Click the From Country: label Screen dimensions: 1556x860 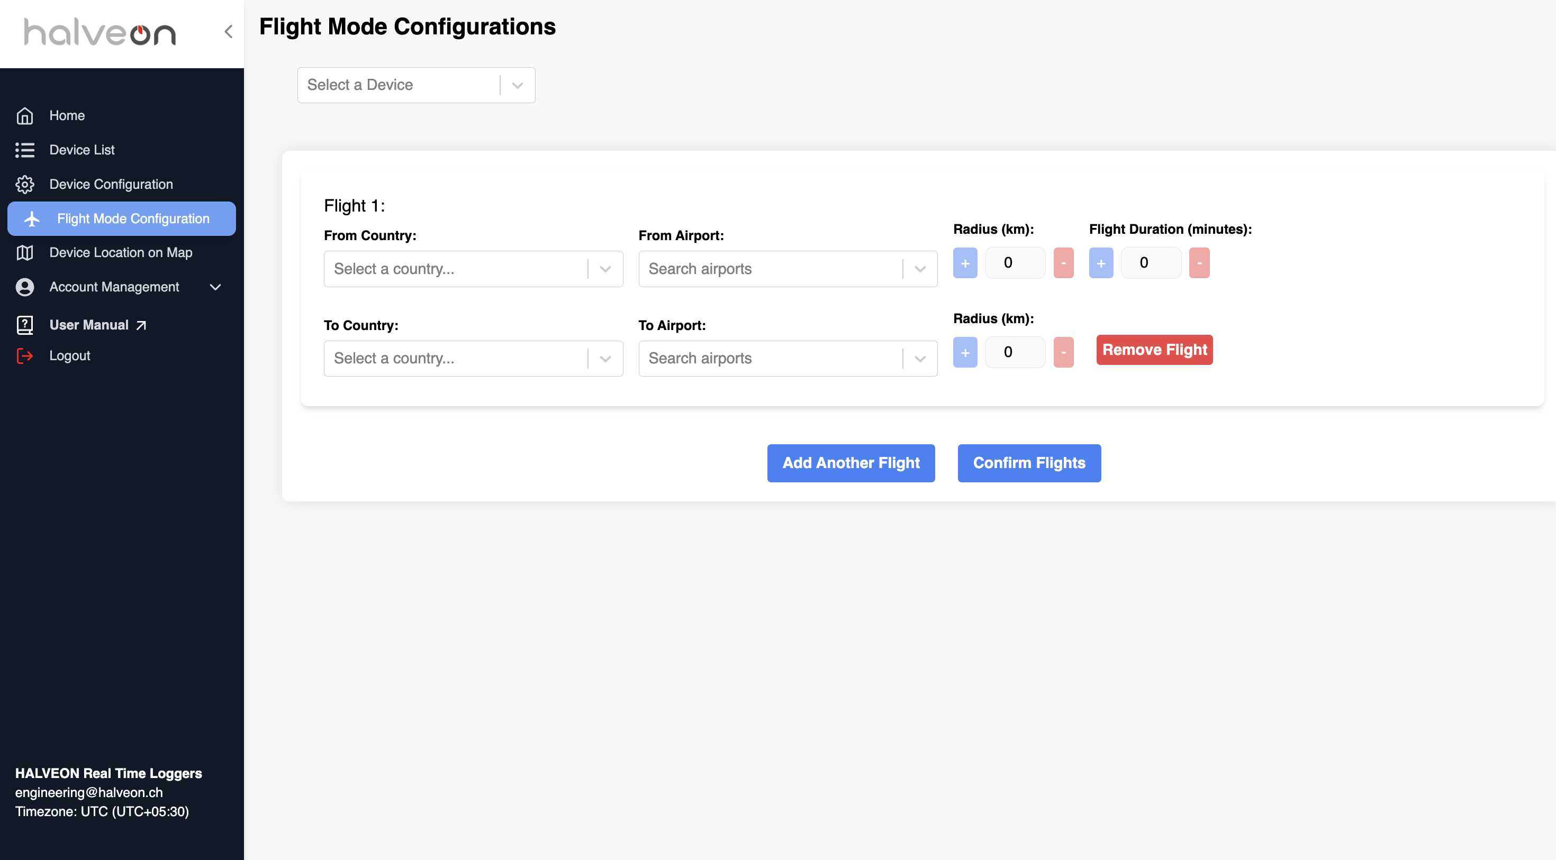point(369,235)
